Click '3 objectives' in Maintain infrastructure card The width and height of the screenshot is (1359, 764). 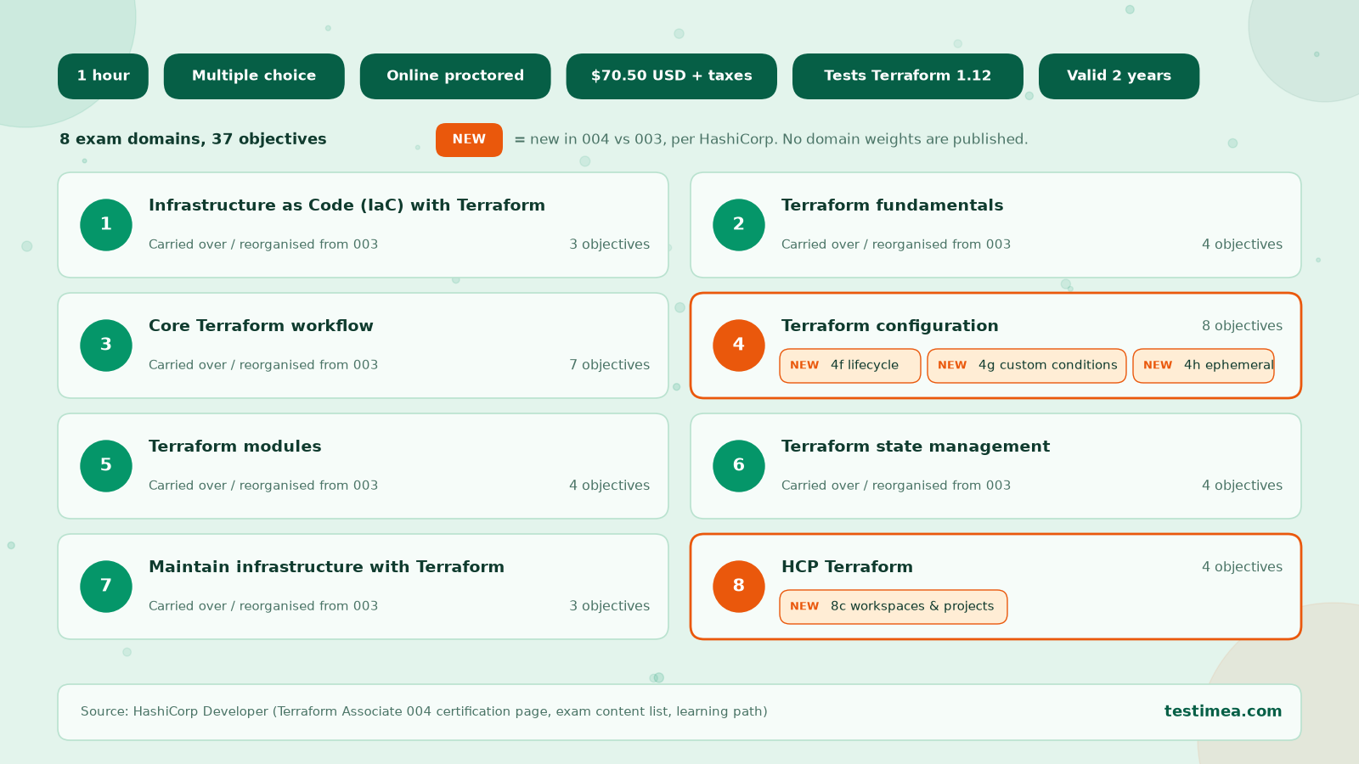tap(609, 606)
